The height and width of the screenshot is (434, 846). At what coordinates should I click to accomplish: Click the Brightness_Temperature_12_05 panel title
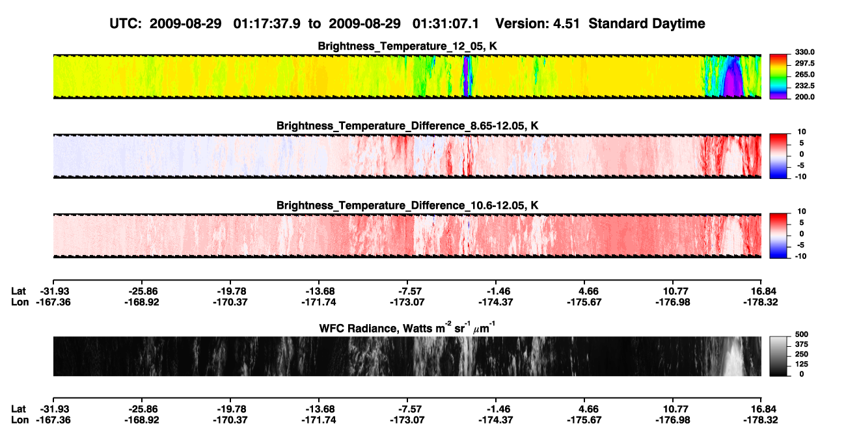(x=407, y=46)
